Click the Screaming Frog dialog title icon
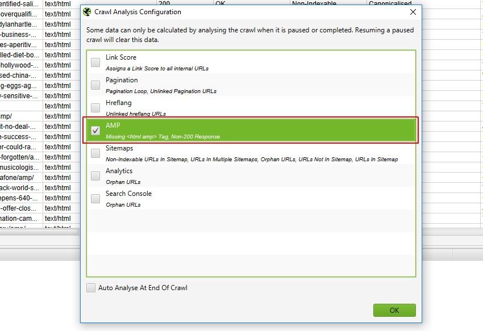 click(87, 12)
